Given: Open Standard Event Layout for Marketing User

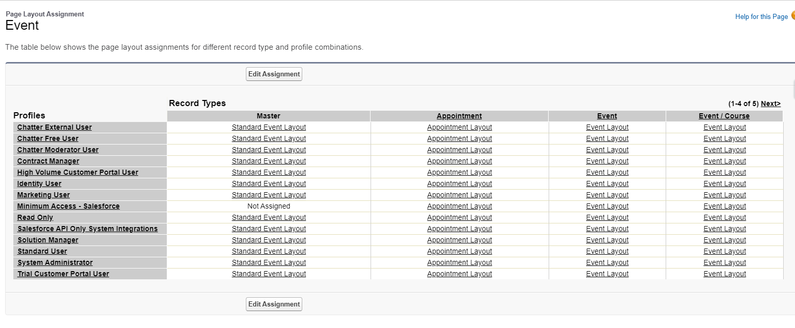Looking at the screenshot, I should (x=268, y=195).
